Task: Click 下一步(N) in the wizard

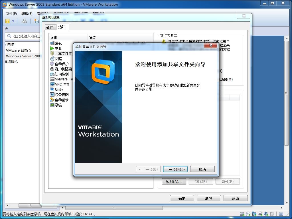Action: (175, 169)
